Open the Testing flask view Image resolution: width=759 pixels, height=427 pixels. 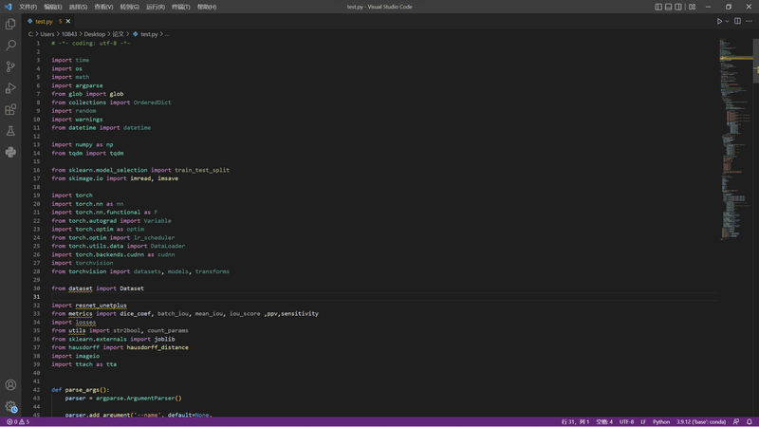(10, 131)
